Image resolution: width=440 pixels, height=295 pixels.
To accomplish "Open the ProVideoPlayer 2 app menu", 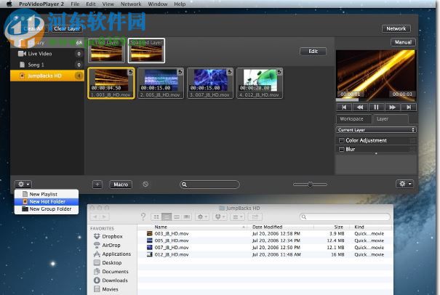I will [41, 4].
